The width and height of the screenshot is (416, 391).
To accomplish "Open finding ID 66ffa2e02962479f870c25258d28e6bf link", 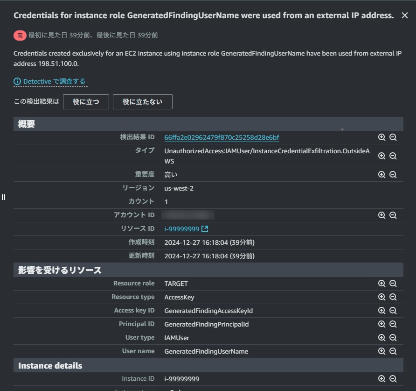I will (222, 137).
